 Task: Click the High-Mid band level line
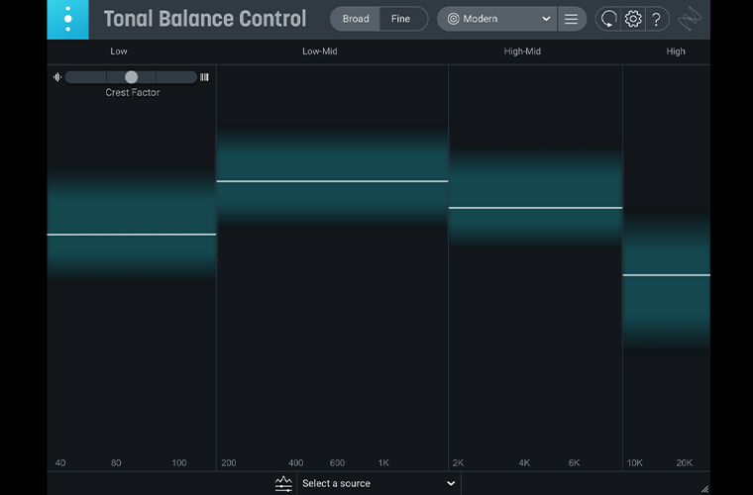pyautogui.click(x=535, y=208)
